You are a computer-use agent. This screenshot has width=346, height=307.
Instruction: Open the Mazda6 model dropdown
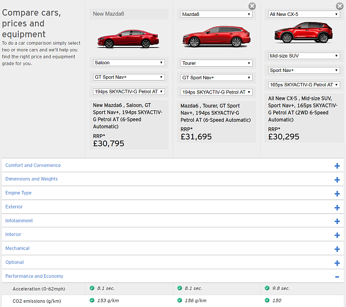tap(216, 14)
